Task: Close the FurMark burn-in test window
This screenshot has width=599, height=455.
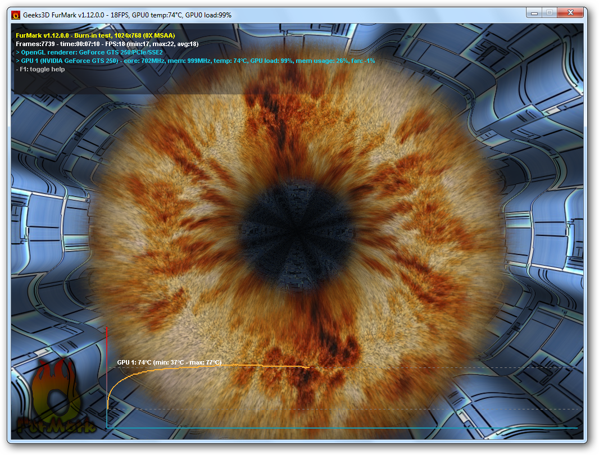Action: [x=570, y=12]
